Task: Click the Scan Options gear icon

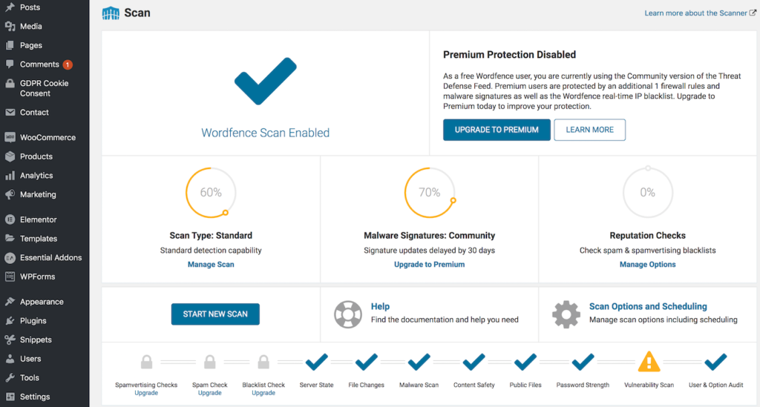Action: (566, 314)
